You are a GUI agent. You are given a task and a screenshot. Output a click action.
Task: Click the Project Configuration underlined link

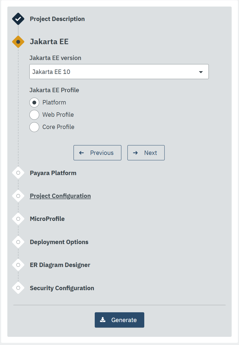coord(60,196)
